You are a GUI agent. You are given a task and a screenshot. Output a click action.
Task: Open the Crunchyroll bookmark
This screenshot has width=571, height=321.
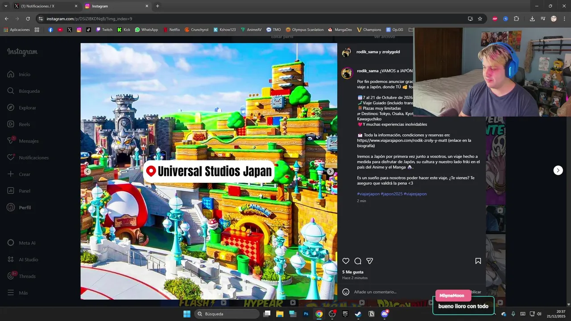(196, 30)
